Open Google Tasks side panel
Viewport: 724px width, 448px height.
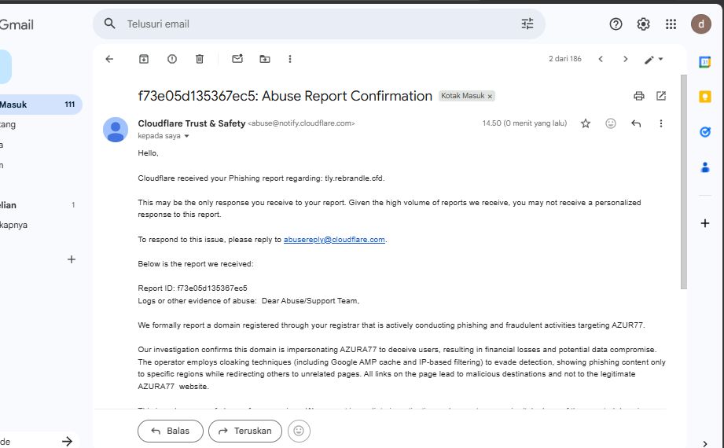[704, 132]
